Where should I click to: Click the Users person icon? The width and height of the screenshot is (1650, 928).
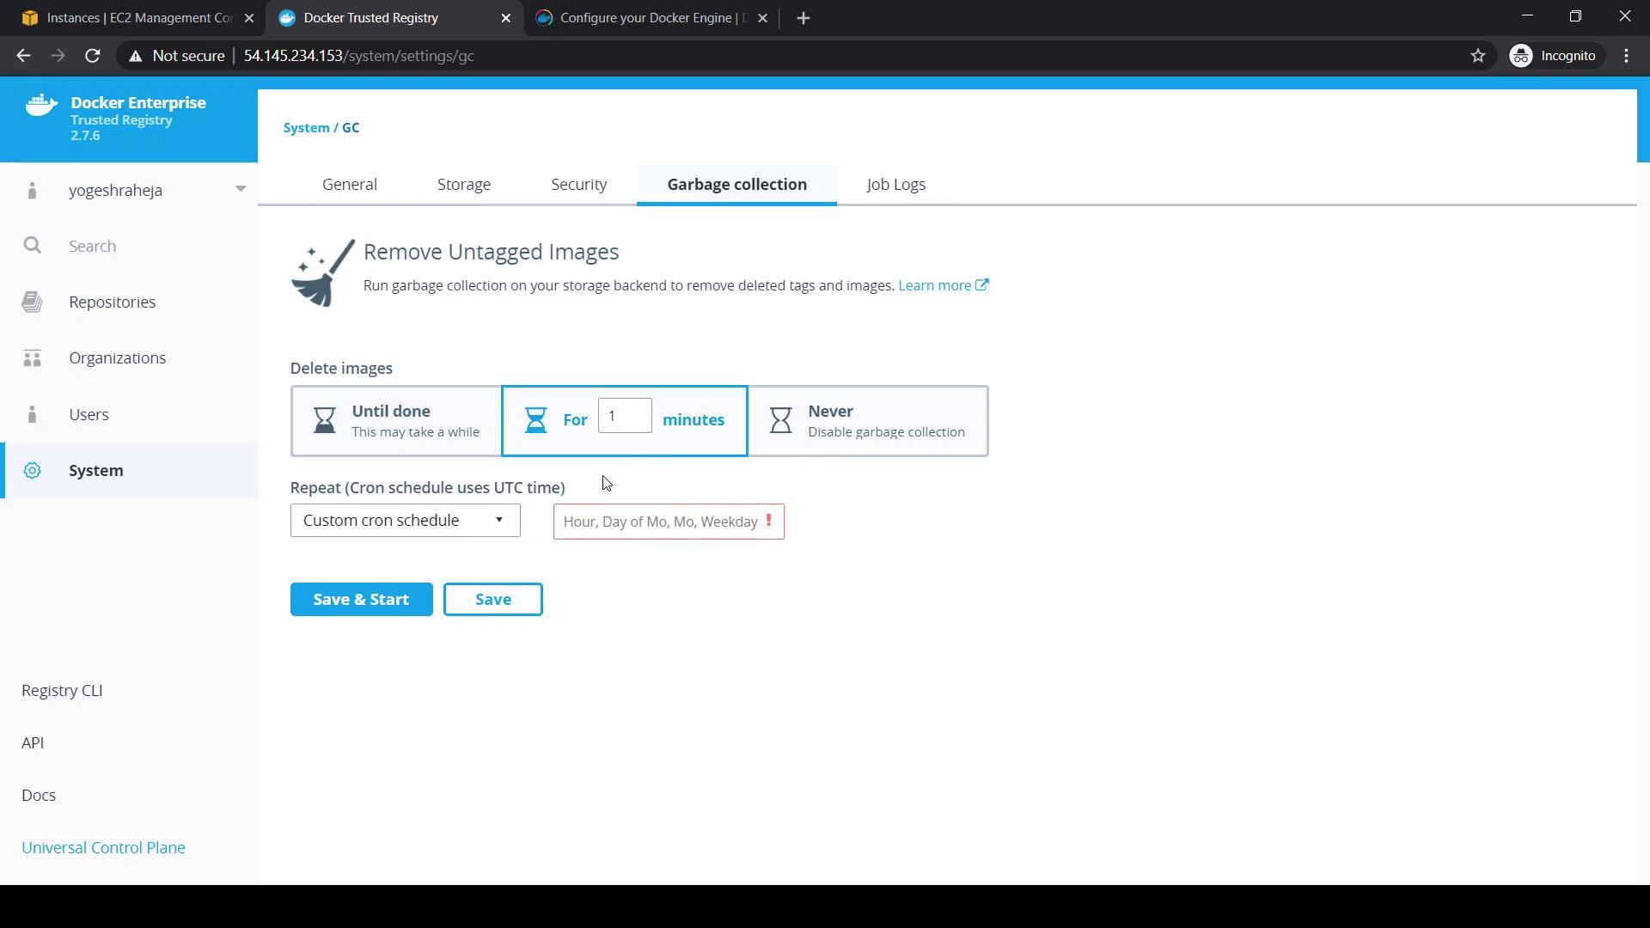[33, 415]
